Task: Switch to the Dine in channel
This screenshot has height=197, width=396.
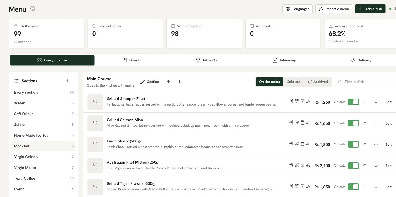Action: [132, 60]
